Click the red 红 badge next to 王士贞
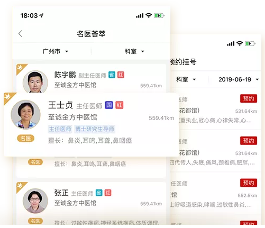Screen dimensions: 265x228 pos(120,105)
